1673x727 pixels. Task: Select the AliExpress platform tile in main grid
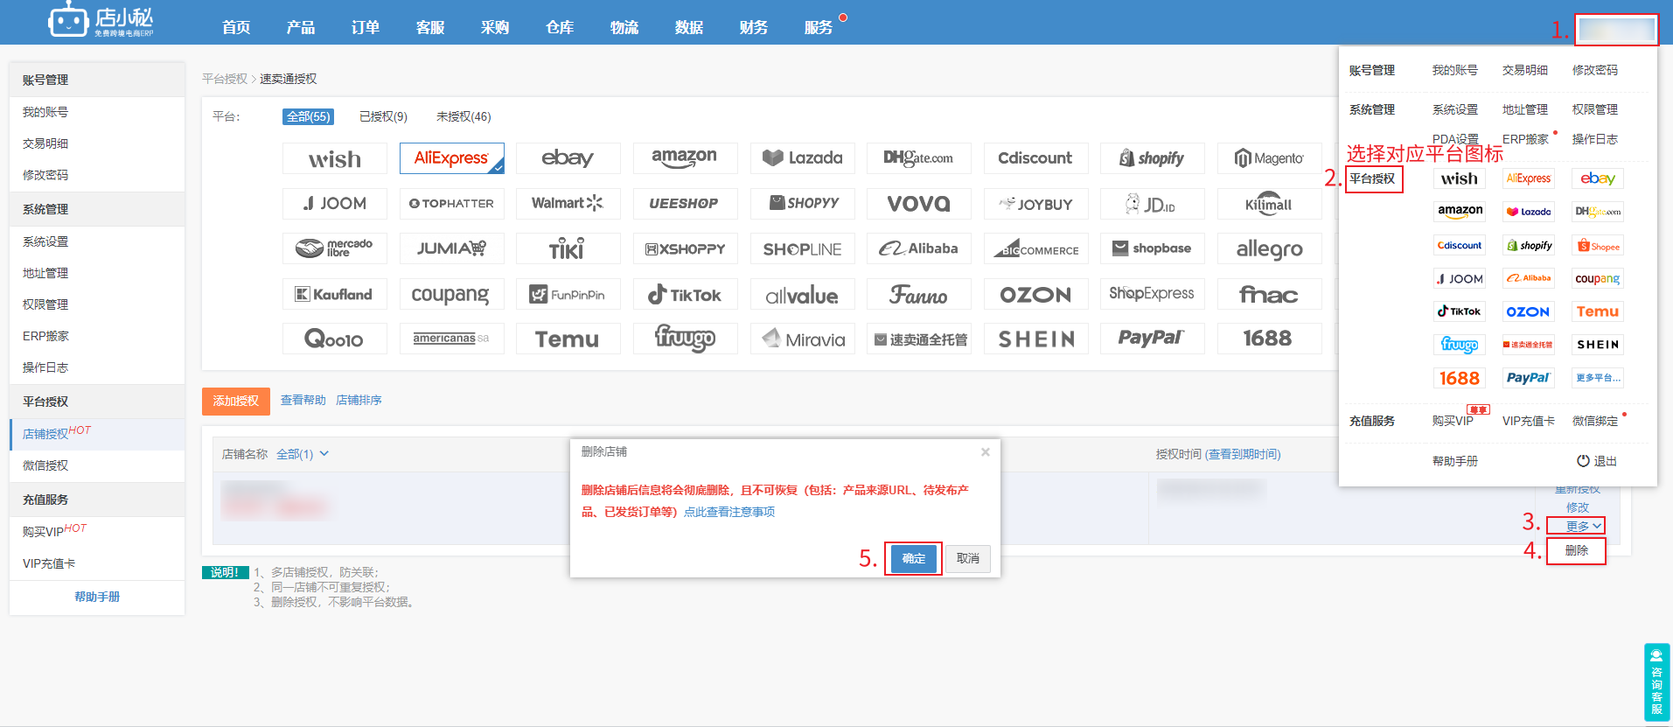click(x=452, y=158)
